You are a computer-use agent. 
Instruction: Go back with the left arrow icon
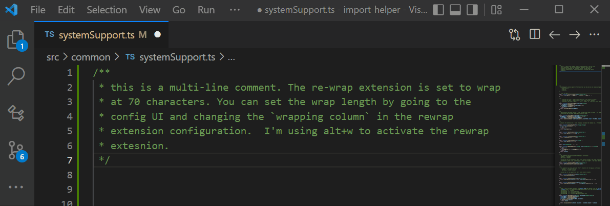coord(554,35)
